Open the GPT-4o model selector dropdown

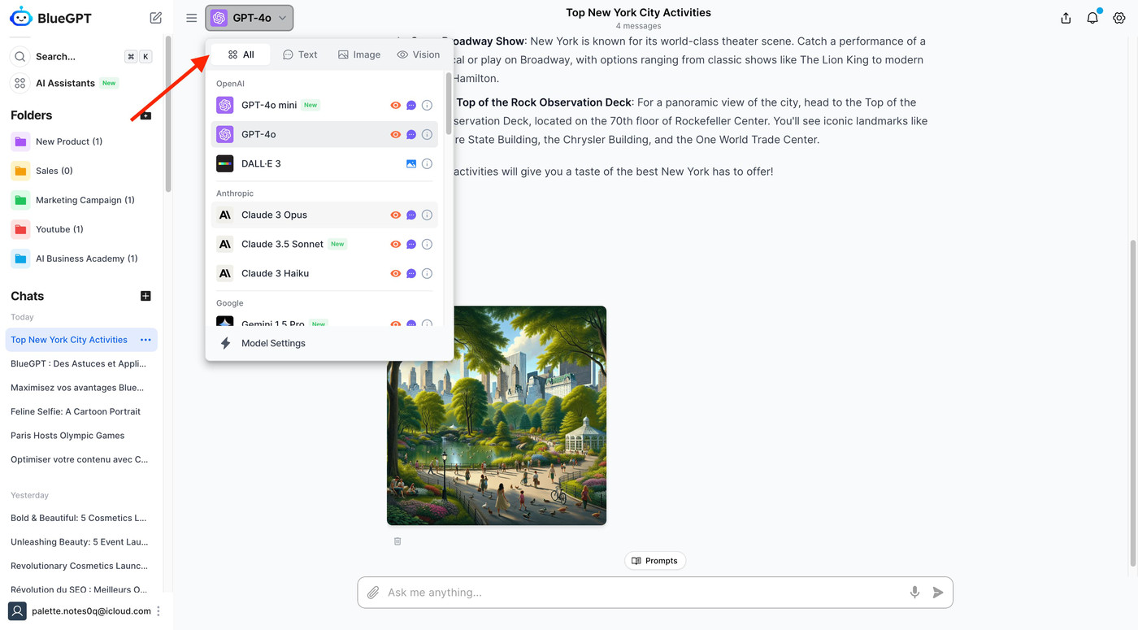coord(250,18)
